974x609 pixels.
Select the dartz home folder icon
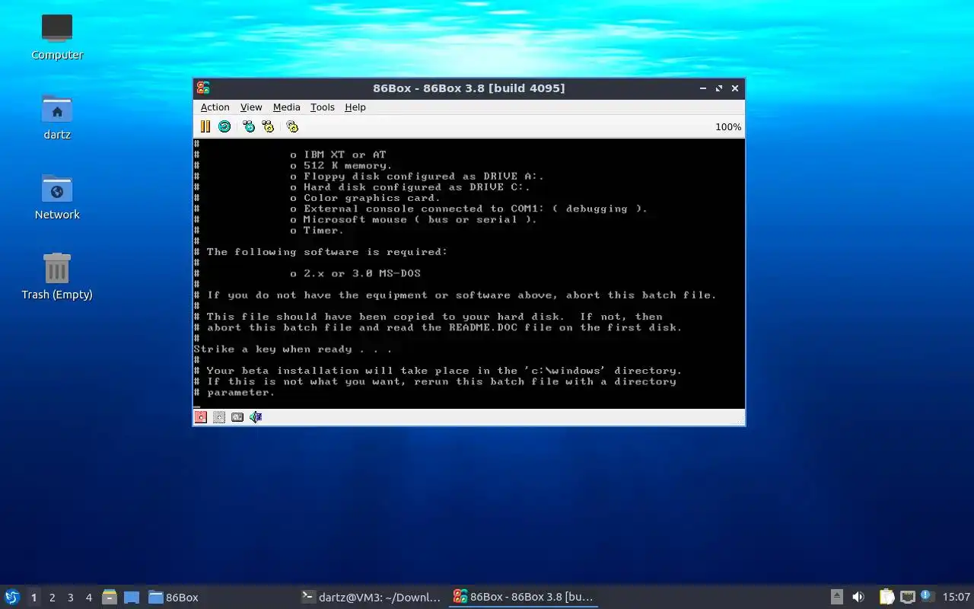57,116
